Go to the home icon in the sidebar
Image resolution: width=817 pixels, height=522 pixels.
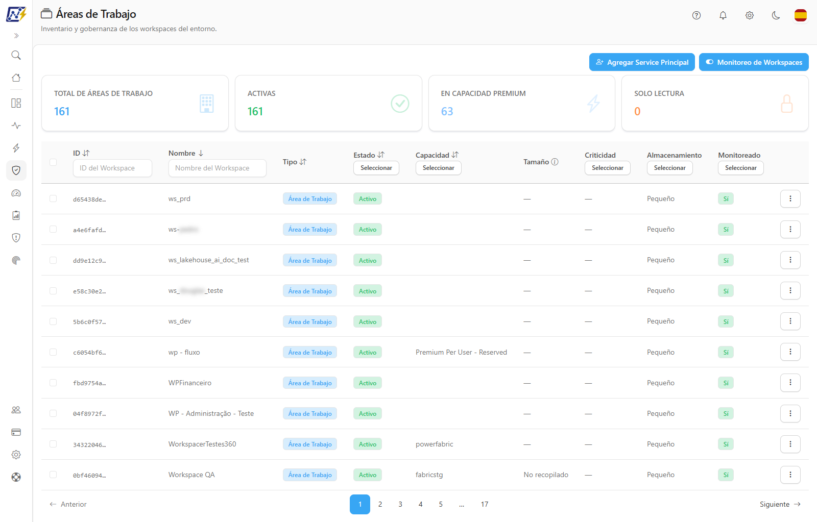pos(16,78)
